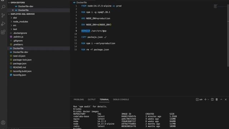This screenshot has width=229, height=129.
Task: Open the Source Control view
Action: pyautogui.click(x=3, y=15)
